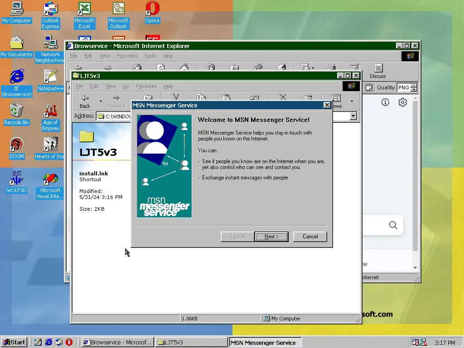
Task: Click the clipboard icon next to Quality
Action: (369, 87)
